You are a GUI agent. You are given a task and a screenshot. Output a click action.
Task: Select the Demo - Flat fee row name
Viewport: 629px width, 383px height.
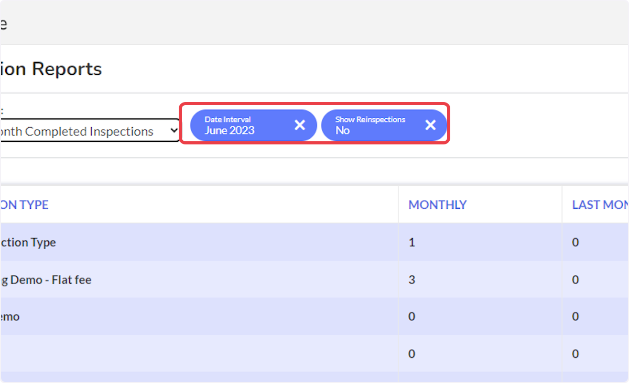point(46,280)
